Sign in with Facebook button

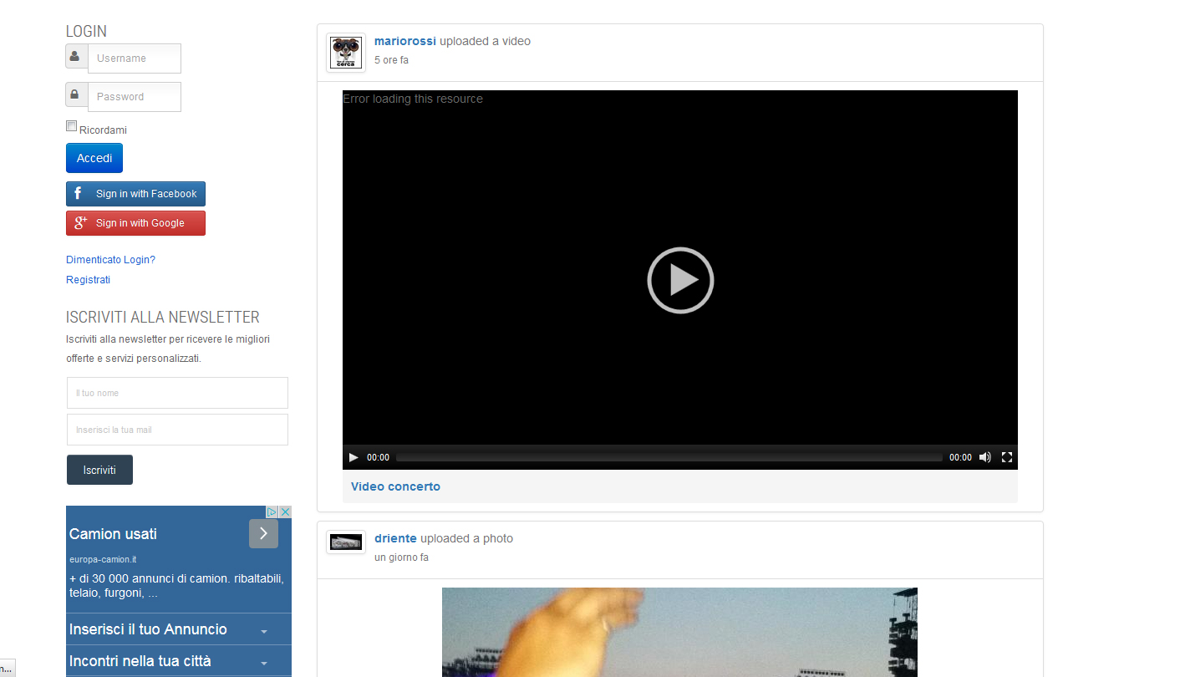click(135, 194)
